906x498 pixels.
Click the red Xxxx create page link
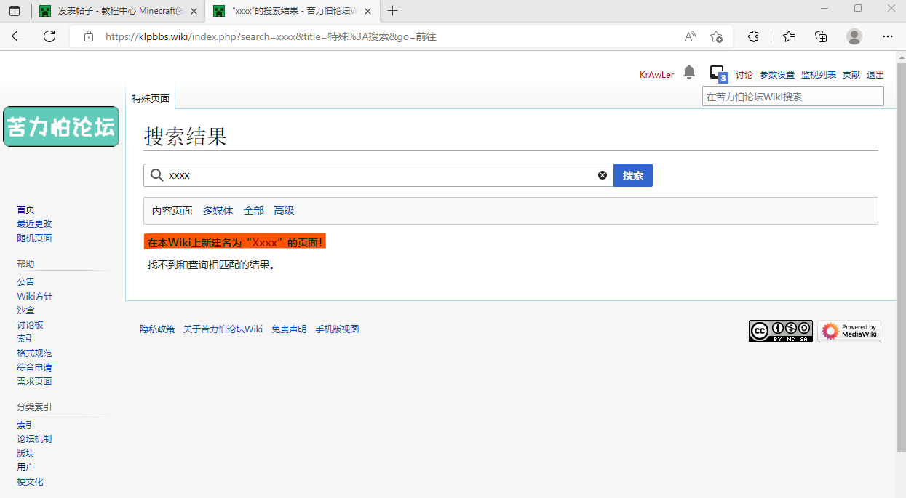coord(265,243)
